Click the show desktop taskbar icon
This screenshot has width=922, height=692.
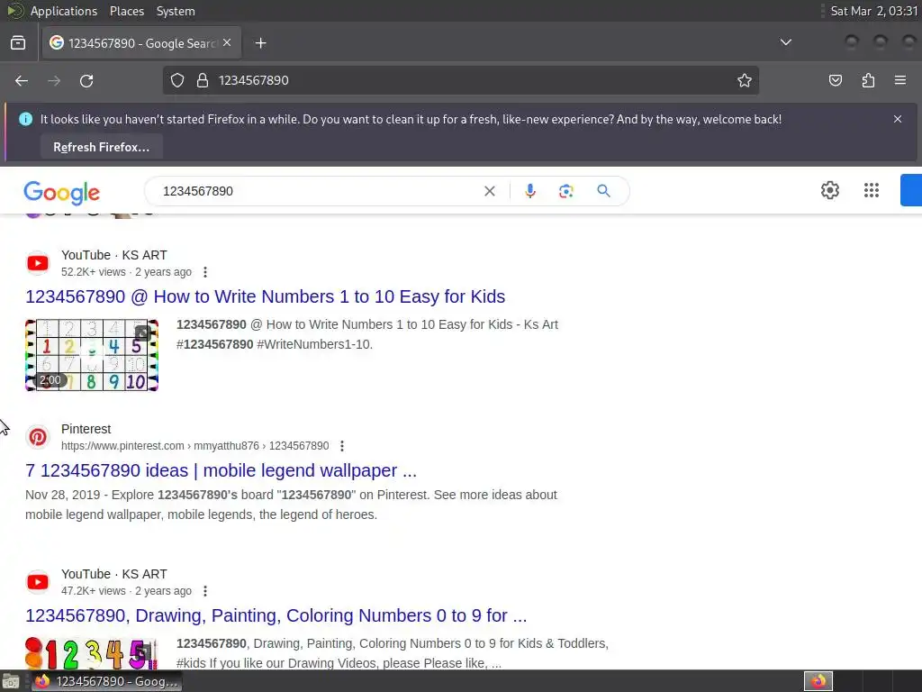tap(11, 682)
